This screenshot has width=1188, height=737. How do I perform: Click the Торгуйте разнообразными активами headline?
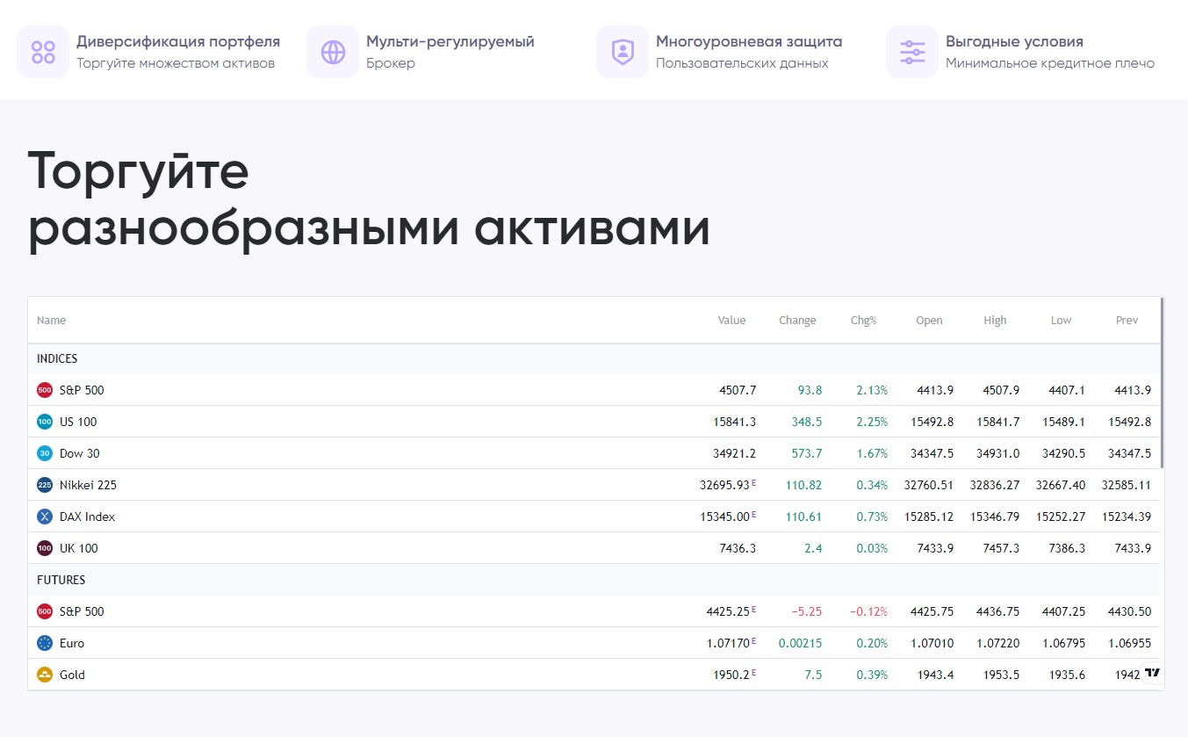(x=369, y=200)
